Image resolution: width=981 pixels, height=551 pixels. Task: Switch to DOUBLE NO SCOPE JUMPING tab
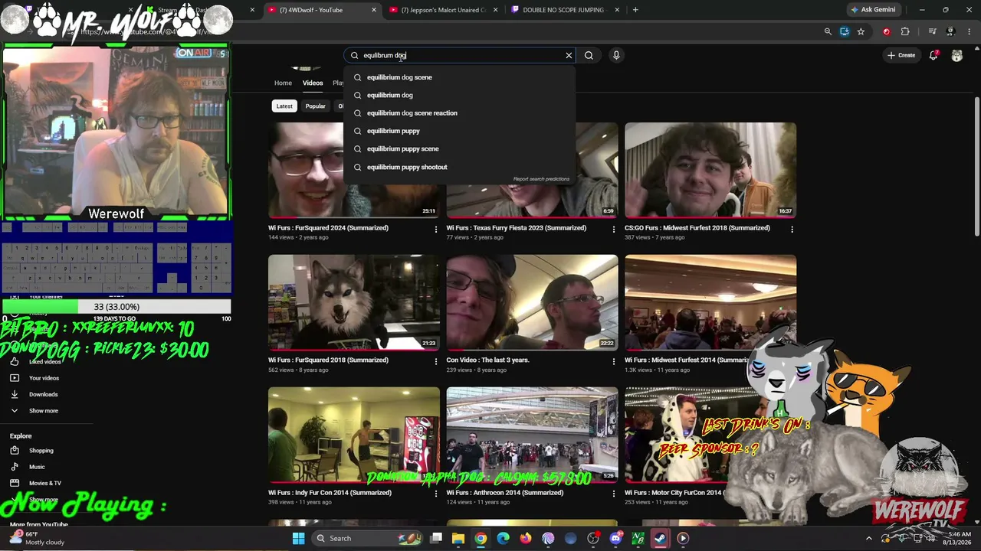click(x=564, y=10)
